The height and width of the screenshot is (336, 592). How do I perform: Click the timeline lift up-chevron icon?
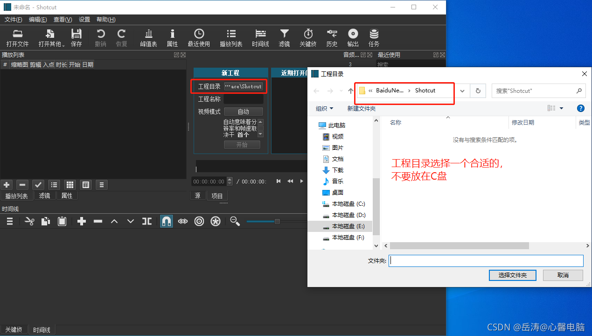(114, 221)
